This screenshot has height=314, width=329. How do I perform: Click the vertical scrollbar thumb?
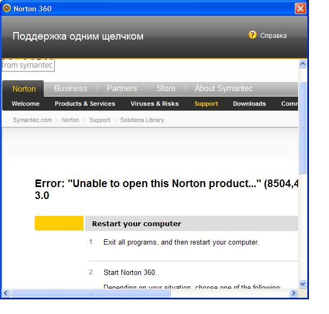pyautogui.click(x=302, y=127)
